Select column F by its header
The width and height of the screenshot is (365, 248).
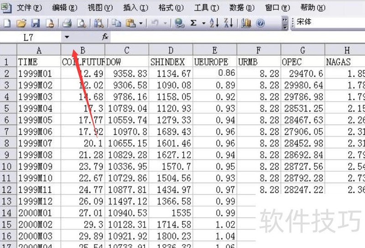(x=259, y=50)
